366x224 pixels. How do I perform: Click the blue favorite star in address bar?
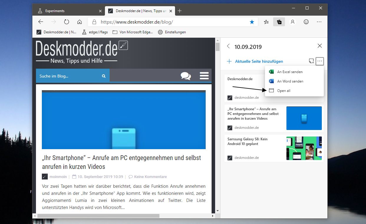[x=252, y=22]
